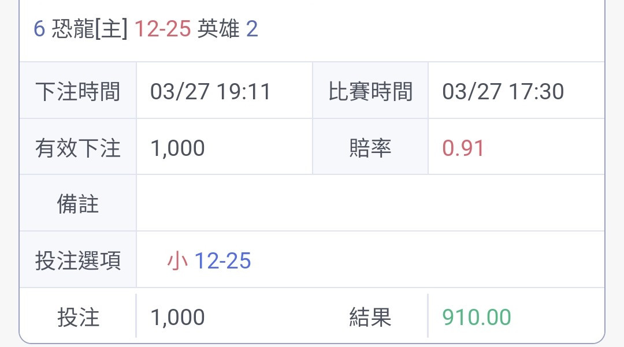Image resolution: width=624 pixels, height=347 pixels.
Task: Click the 投注選項 label cell
Action: (78, 260)
